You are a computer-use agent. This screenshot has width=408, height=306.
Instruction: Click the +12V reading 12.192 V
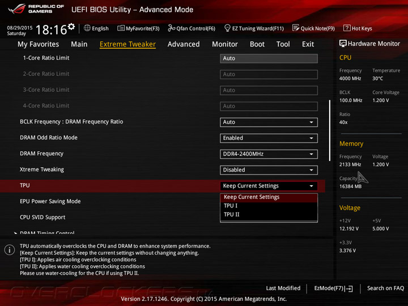(348, 229)
